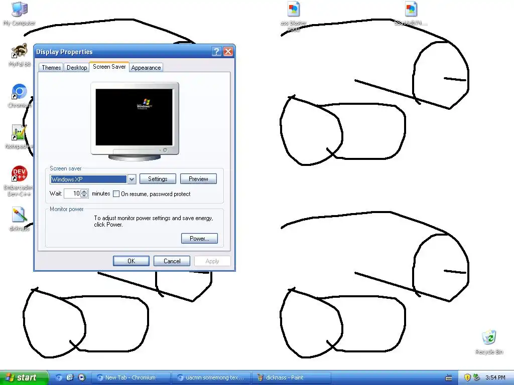
Task: Decrease the wait minutes with down arrow
Action: 84,196
